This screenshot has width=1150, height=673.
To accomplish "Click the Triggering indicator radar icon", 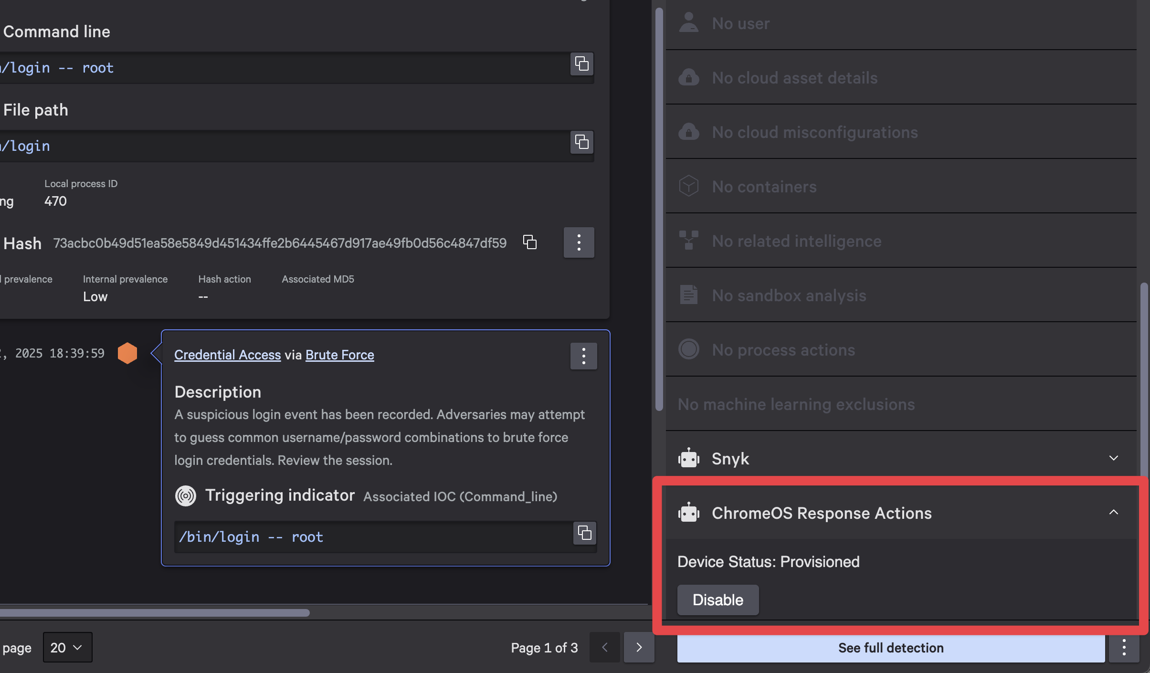I will tap(186, 496).
